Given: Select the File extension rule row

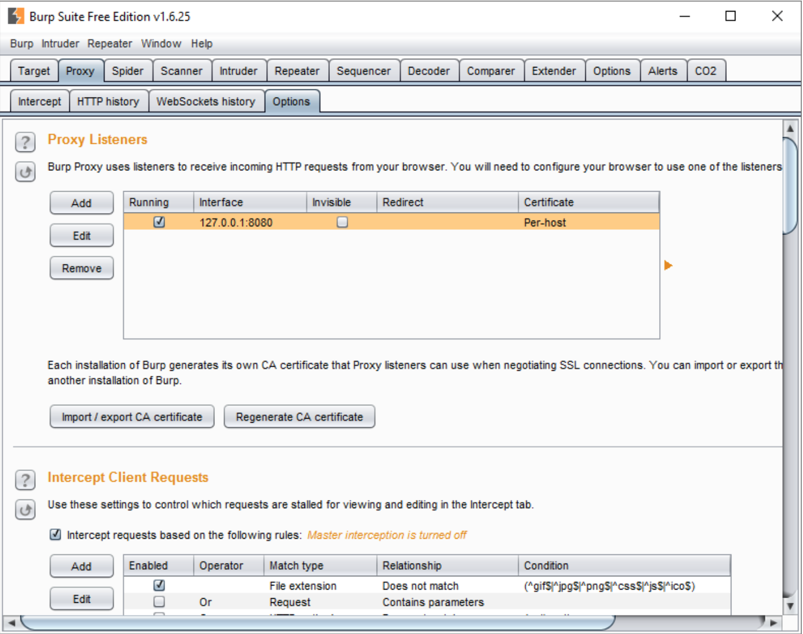Looking at the screenshot, I should click(x=427, y=585).
